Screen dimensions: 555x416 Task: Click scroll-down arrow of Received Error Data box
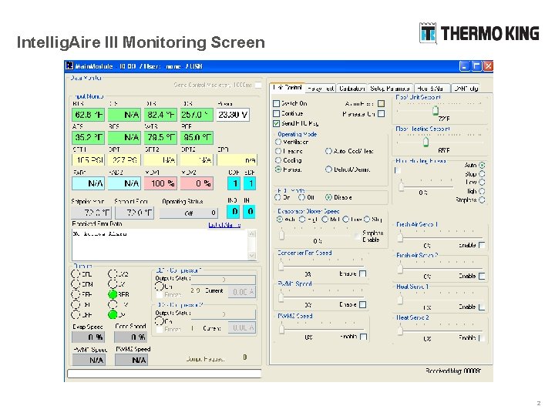pyautogui.click(x=251, y=256)
